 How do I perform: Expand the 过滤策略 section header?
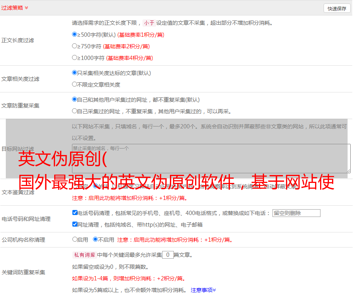point(15,8)
